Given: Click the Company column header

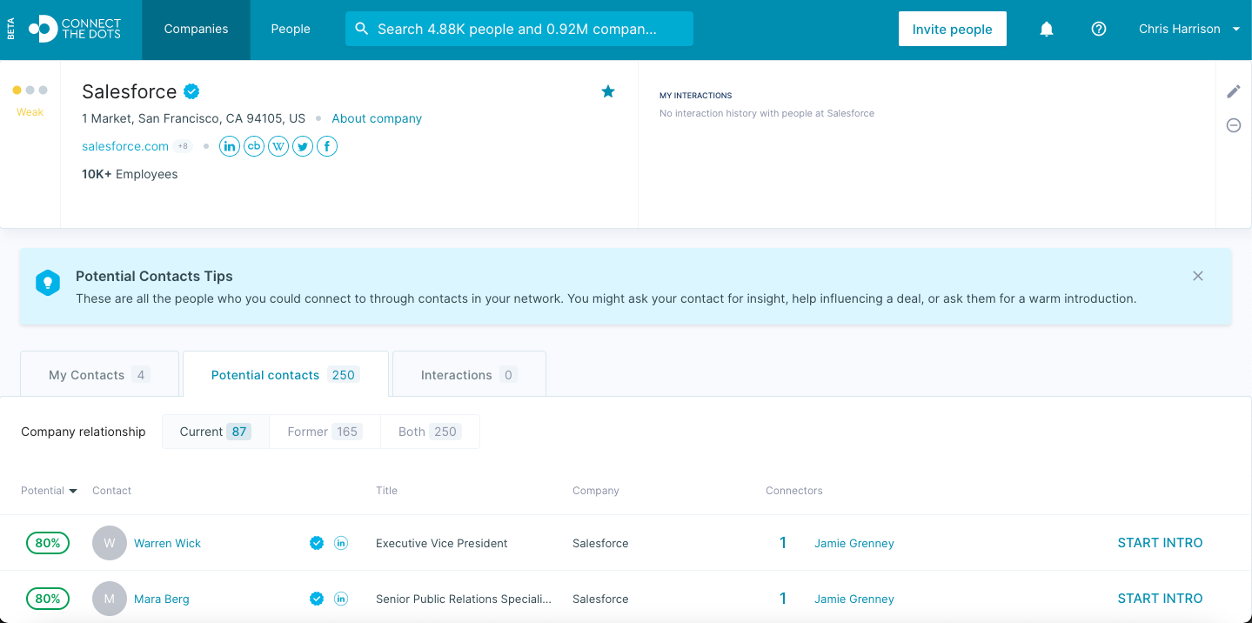Looking at the screenshot, I should pyautogui.click(x=596, y=491).
